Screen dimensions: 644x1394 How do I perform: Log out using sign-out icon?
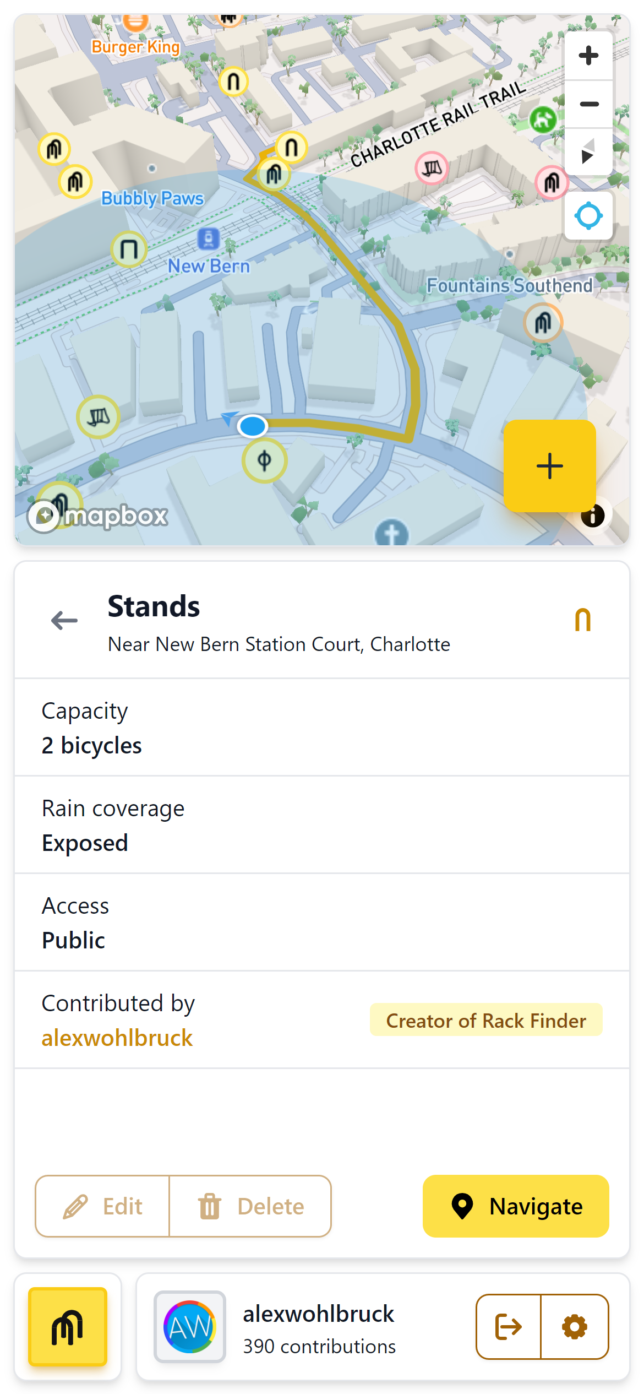509,1326
